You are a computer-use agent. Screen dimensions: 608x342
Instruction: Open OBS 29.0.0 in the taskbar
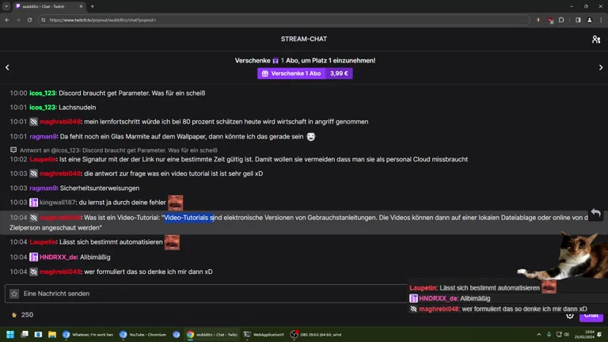[317, 334]
